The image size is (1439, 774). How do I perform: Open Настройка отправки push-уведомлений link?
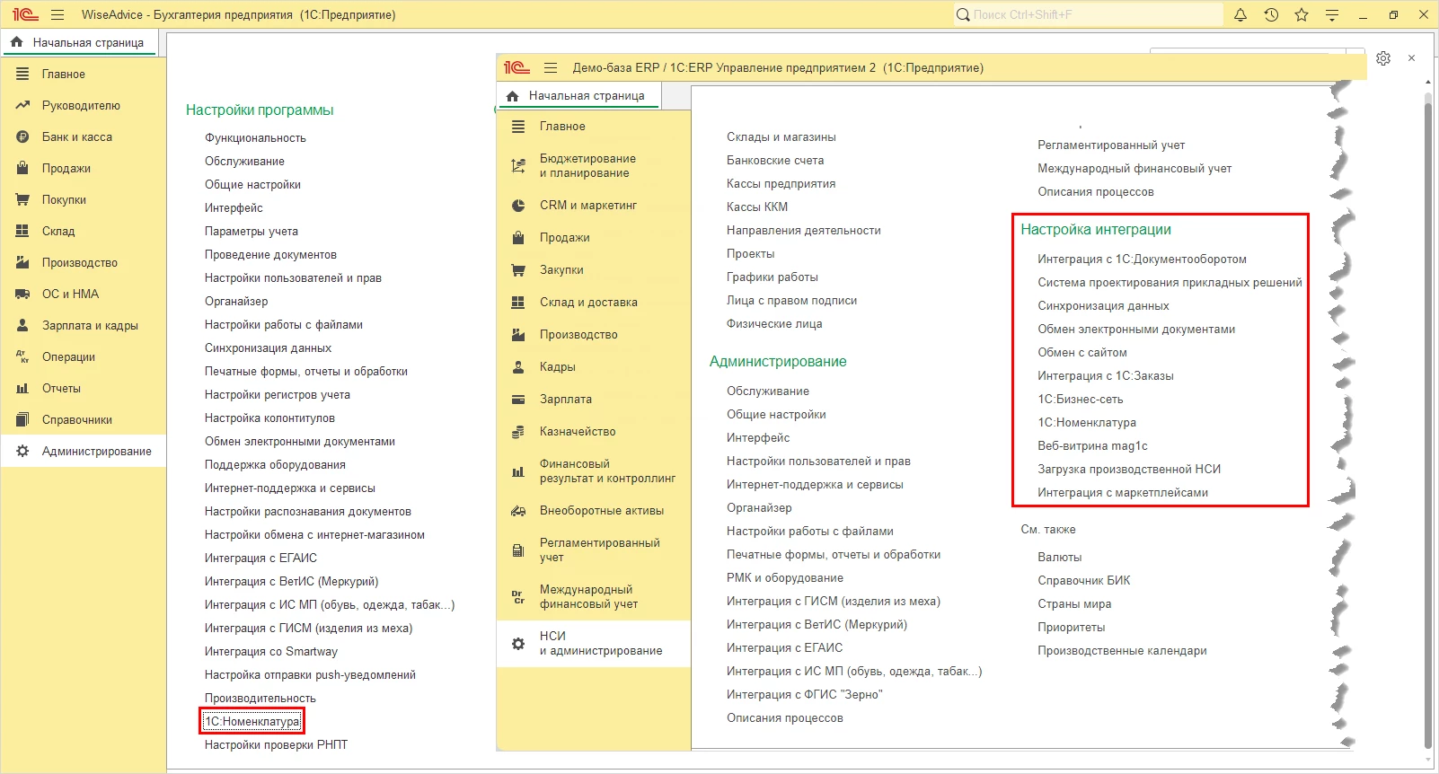click(310, 675)
